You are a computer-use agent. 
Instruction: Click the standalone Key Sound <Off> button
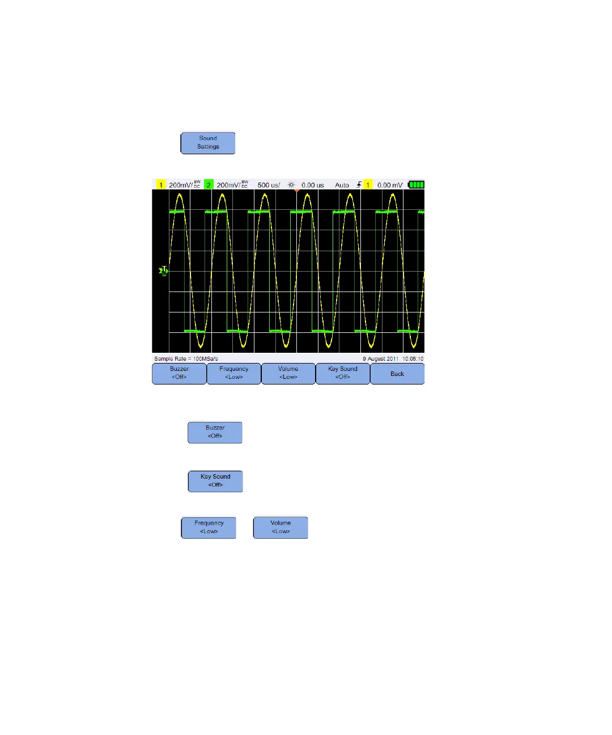pos(215,481)
